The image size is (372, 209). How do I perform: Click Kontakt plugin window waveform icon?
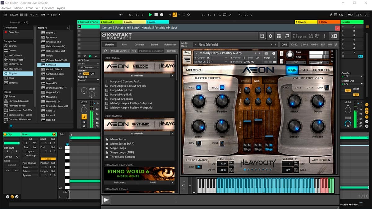tap(106, 200)
